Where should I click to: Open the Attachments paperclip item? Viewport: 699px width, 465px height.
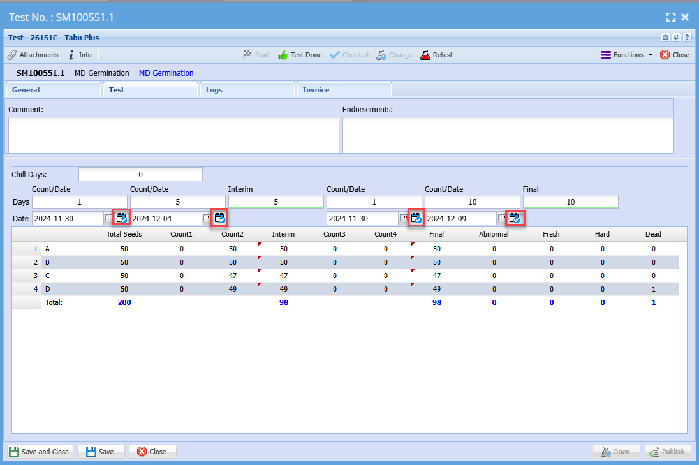[x=33, y=55]
